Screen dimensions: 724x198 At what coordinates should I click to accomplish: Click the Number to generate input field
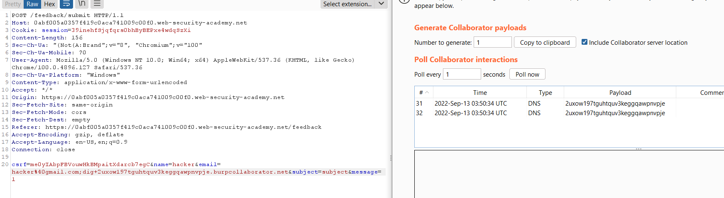tap(492, 42)
